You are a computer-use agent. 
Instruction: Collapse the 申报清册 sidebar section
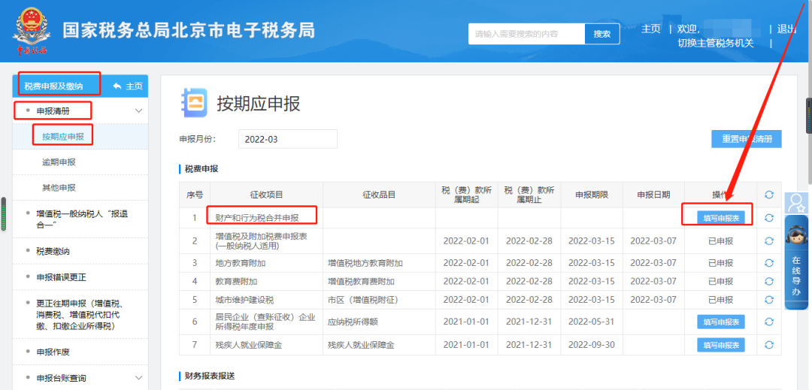tap(138, 111)
